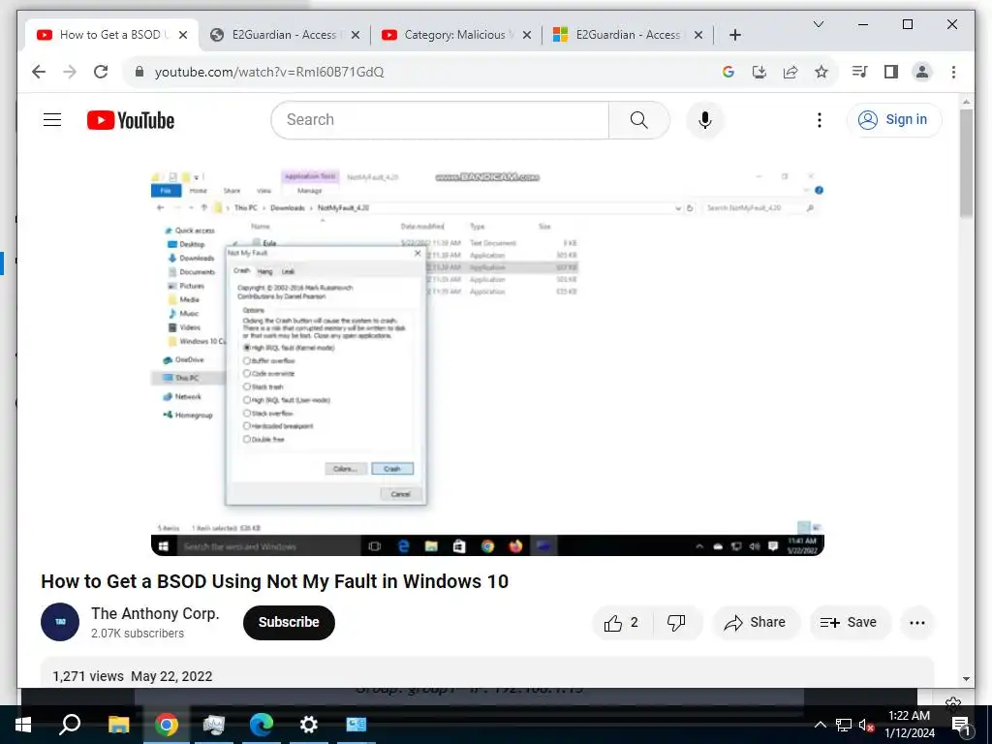Click the forward navigation arrow
The image size is (992, 744).
pos(70,72)
